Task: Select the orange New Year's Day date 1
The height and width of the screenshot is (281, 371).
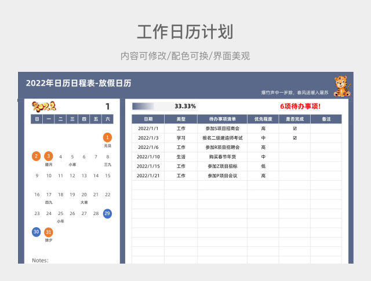Action: pos(107,137)
